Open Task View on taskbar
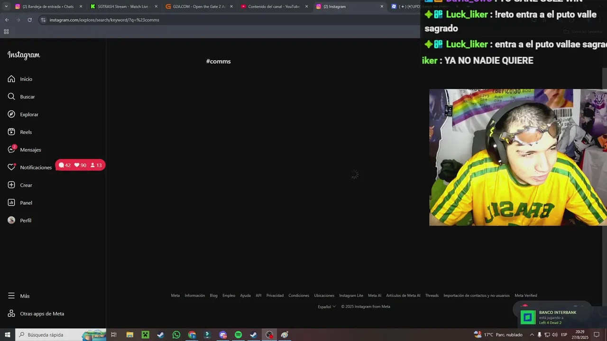This screenshot has height=341, width=607. coord(114,335)
